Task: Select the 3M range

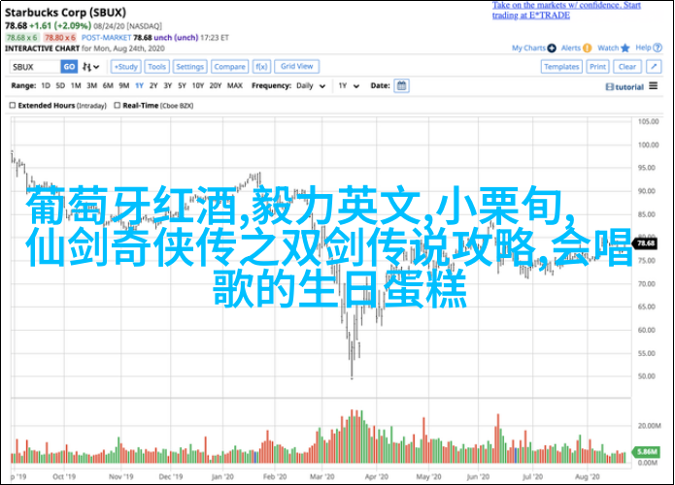Action: click(91, 85)
